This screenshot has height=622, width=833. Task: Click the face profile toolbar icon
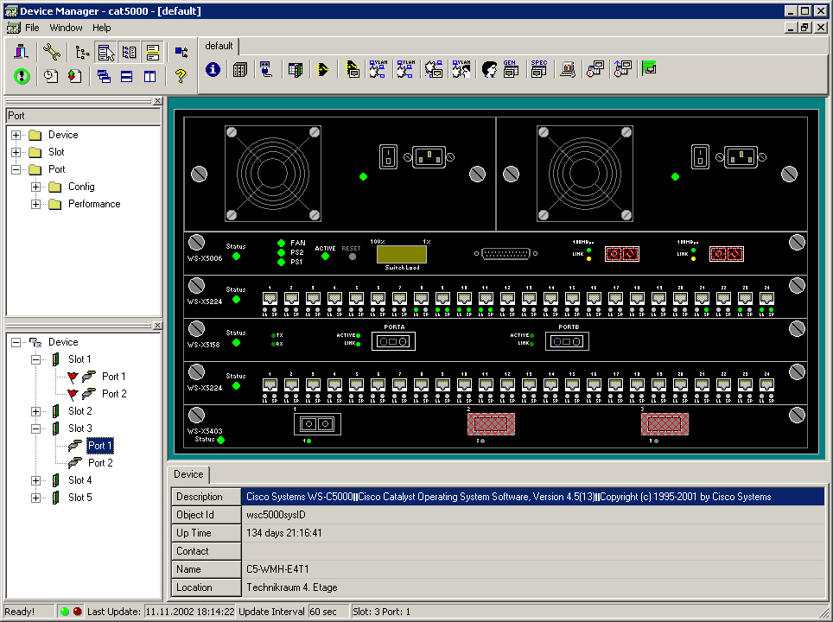487,70
